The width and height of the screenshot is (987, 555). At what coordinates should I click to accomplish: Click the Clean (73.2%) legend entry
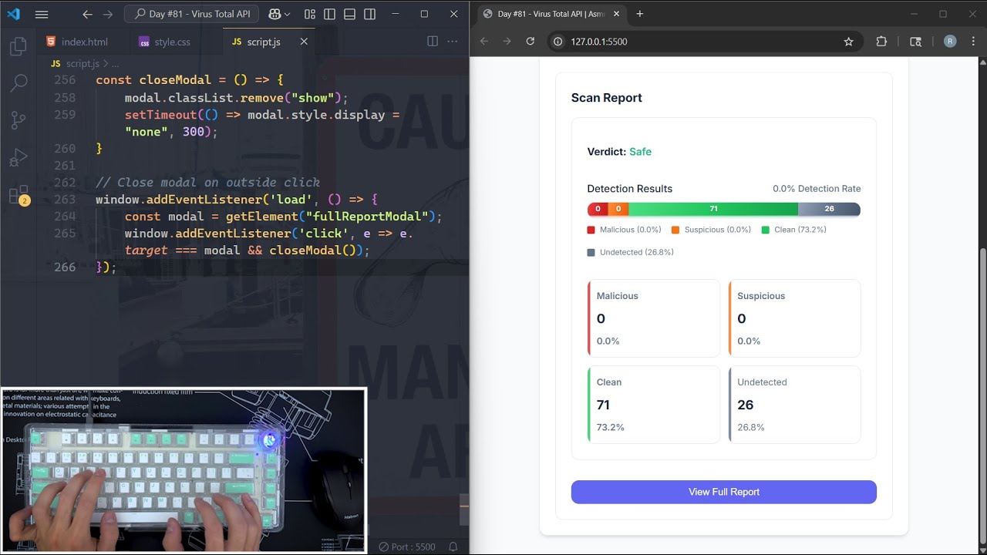[794, 230]
